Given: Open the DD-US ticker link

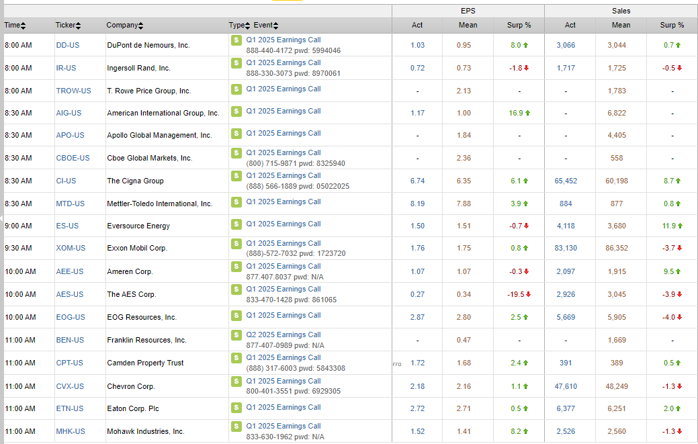Looking at the screenshot, I should (68, 46).
